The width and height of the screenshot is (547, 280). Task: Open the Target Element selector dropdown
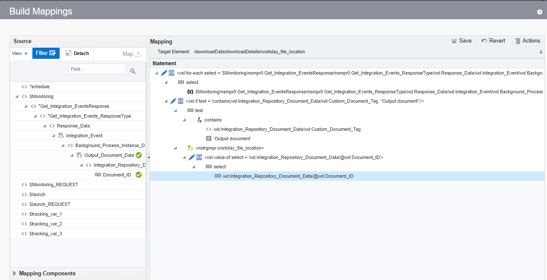(x=541, y=51)
